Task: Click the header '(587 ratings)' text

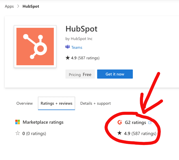Action: 89,58
